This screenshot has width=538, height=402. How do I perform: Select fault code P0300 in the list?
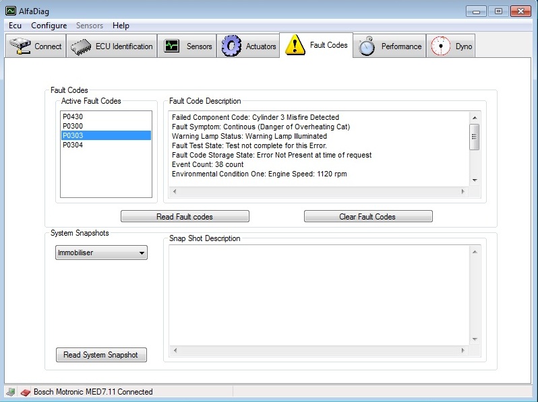(73, 126)
